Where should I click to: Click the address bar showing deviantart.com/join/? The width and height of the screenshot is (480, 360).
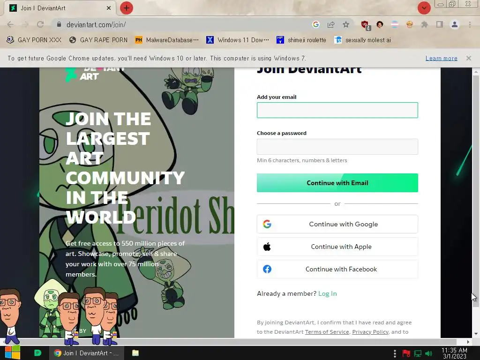click(184, 24)
